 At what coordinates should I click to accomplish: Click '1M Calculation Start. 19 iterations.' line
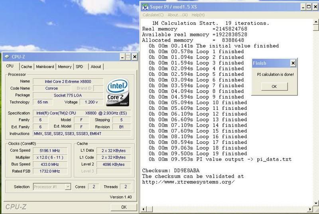(x=211, y=23)
